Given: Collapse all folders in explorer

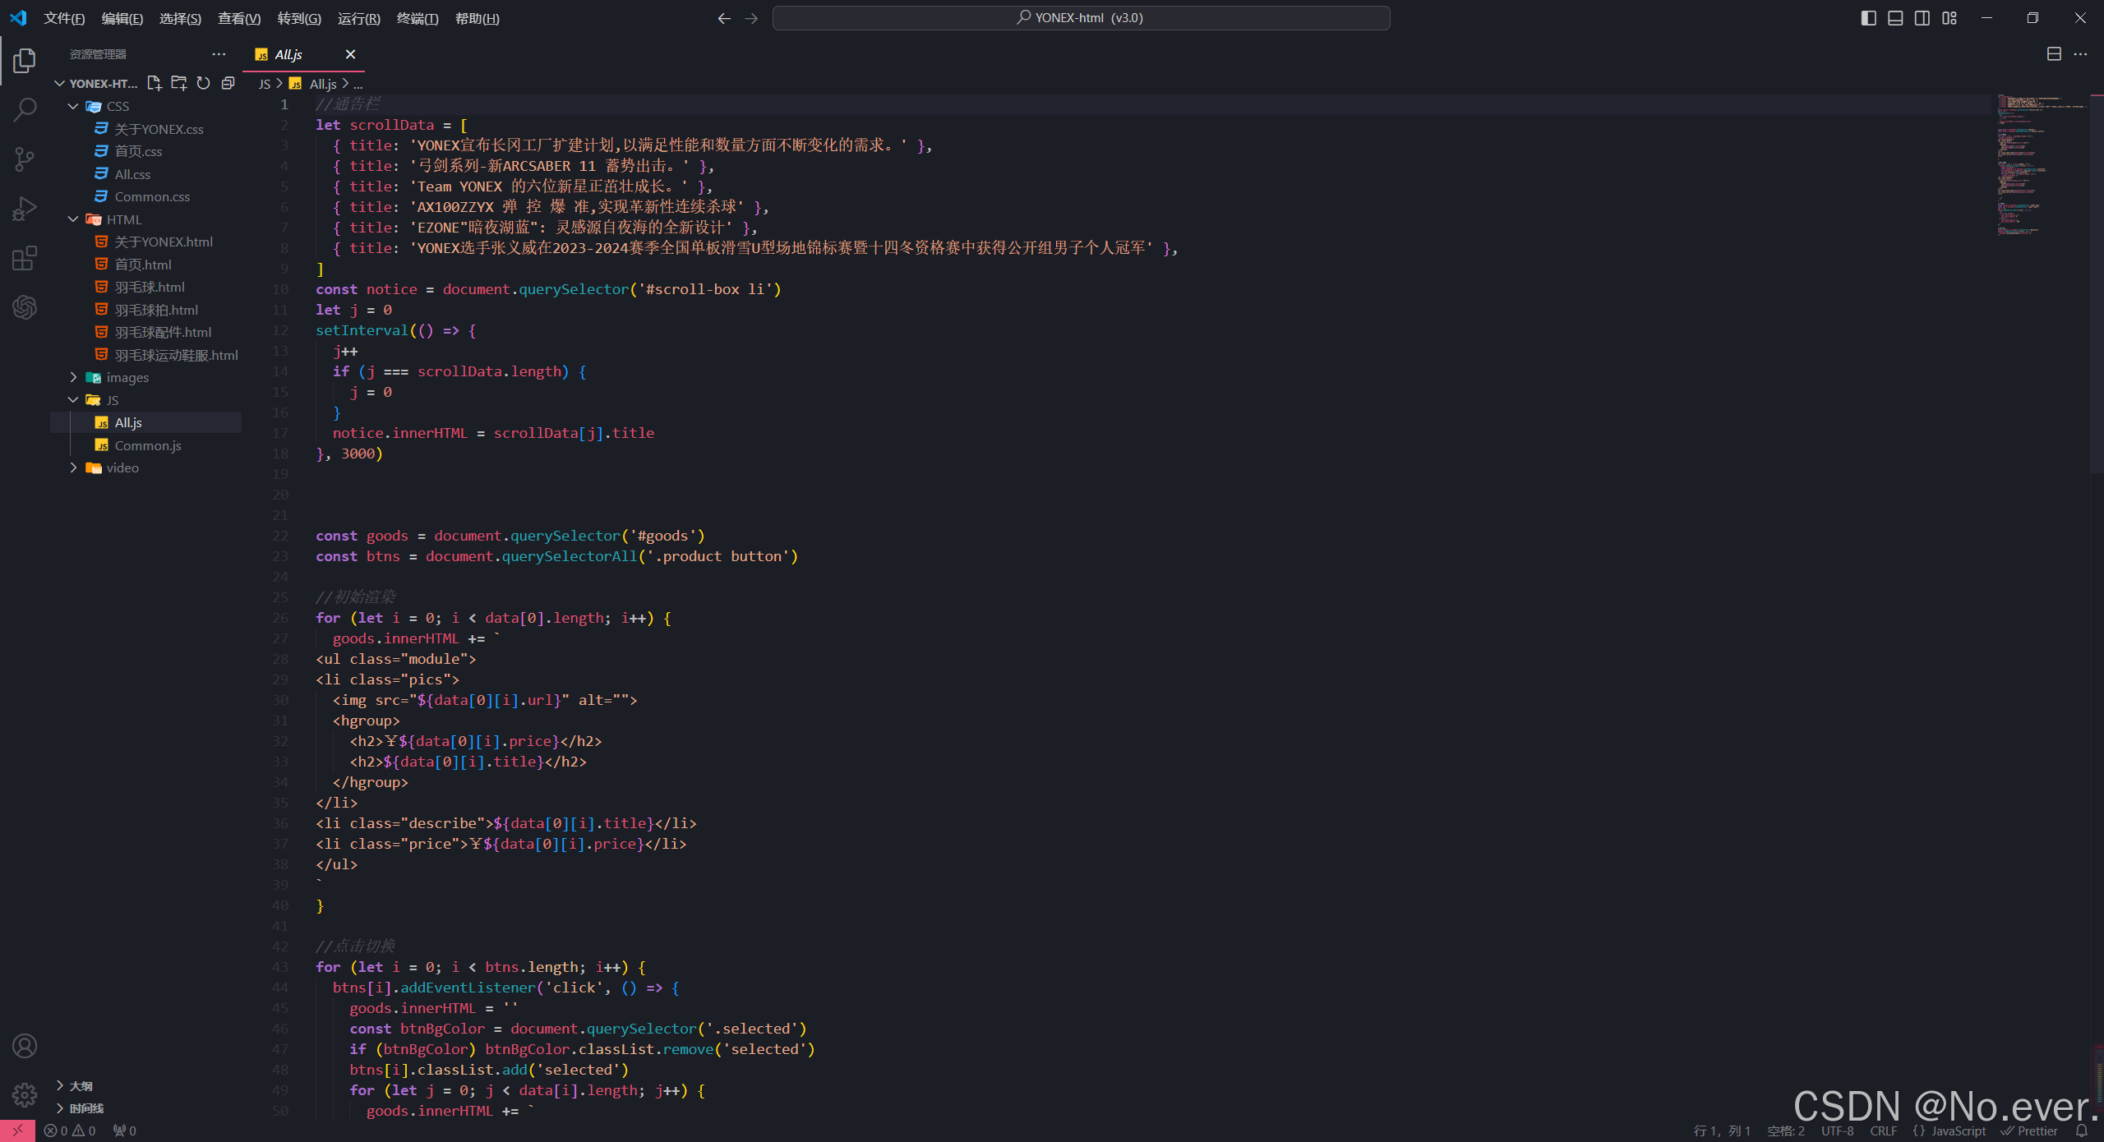Looking at the screenshot, I should (228, 83).
